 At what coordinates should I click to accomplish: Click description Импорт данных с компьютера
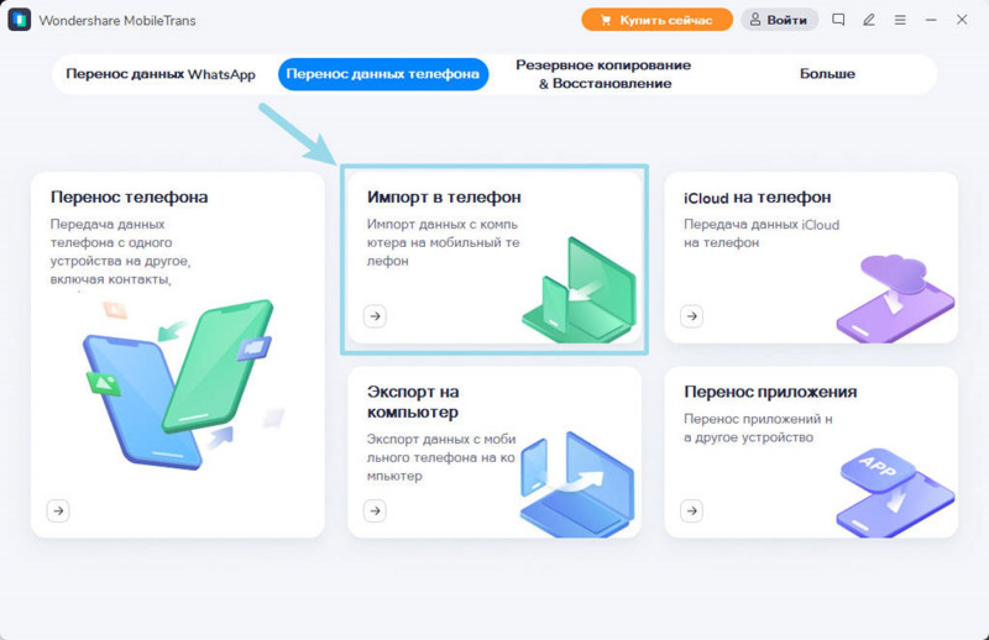(x=443, y=242)
